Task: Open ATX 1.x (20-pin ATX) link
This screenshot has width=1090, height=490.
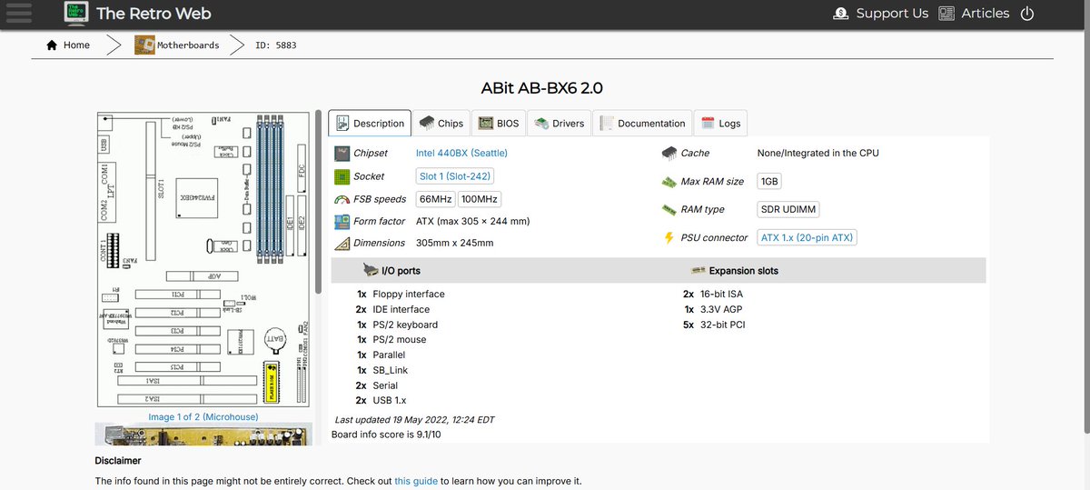Action: point(807,237)
